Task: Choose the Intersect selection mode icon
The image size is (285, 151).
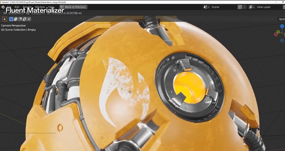Action: tap(29, 19)
